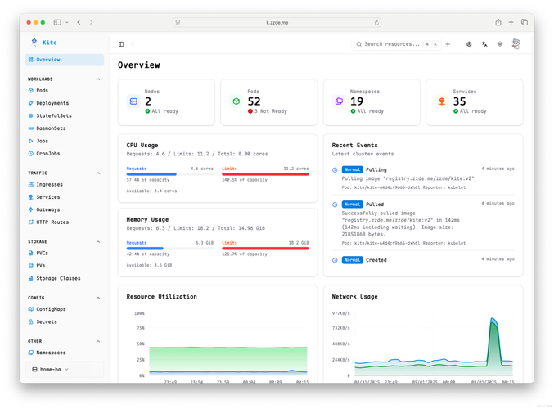The image size is (554, 409).
Task: Open StatefulSets page
Action: tap(54, 116)
